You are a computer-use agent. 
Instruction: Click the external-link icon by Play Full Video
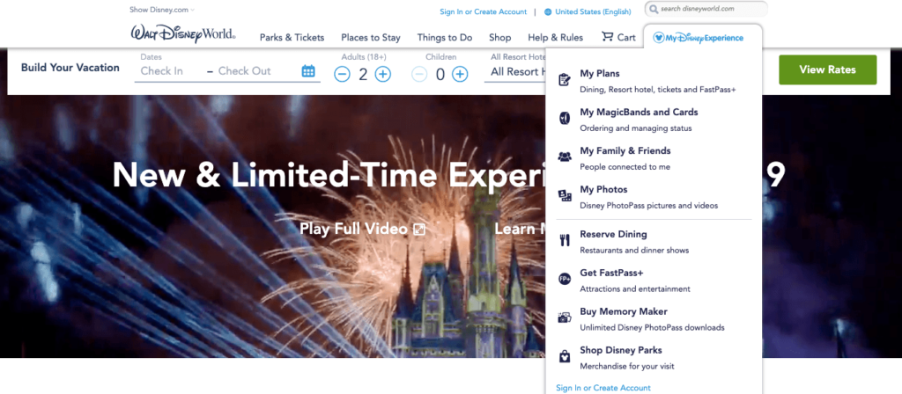[419, 230]
